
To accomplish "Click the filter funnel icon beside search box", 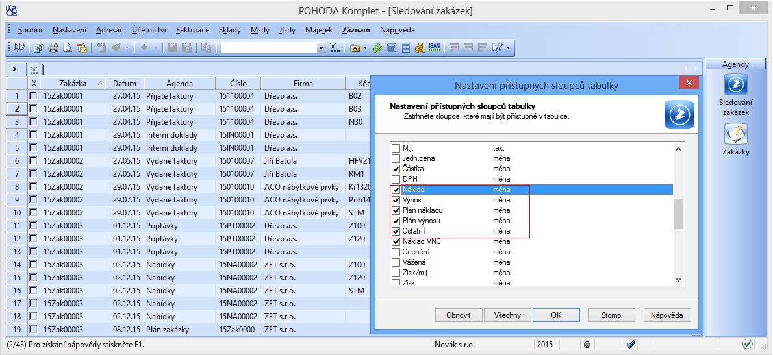I will click(335, 48).
